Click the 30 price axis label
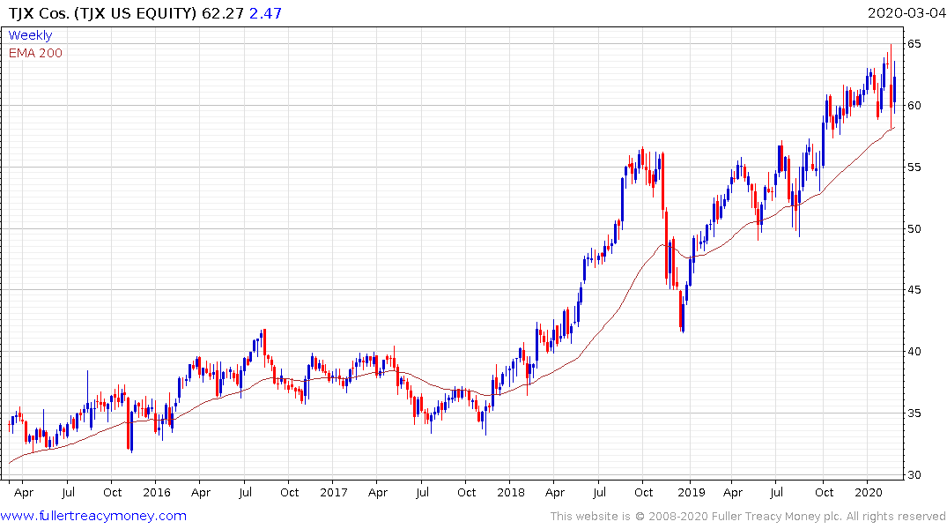 914,475
